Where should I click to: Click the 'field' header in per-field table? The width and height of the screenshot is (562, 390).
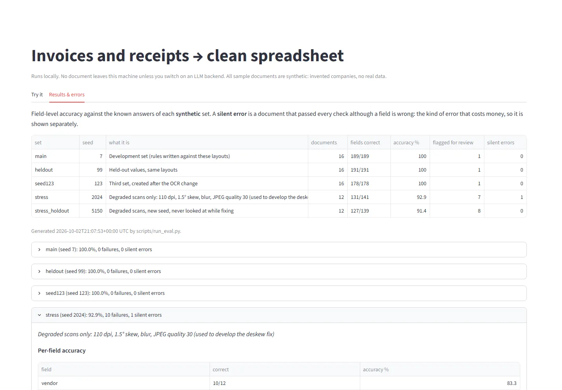click(124, 369)
